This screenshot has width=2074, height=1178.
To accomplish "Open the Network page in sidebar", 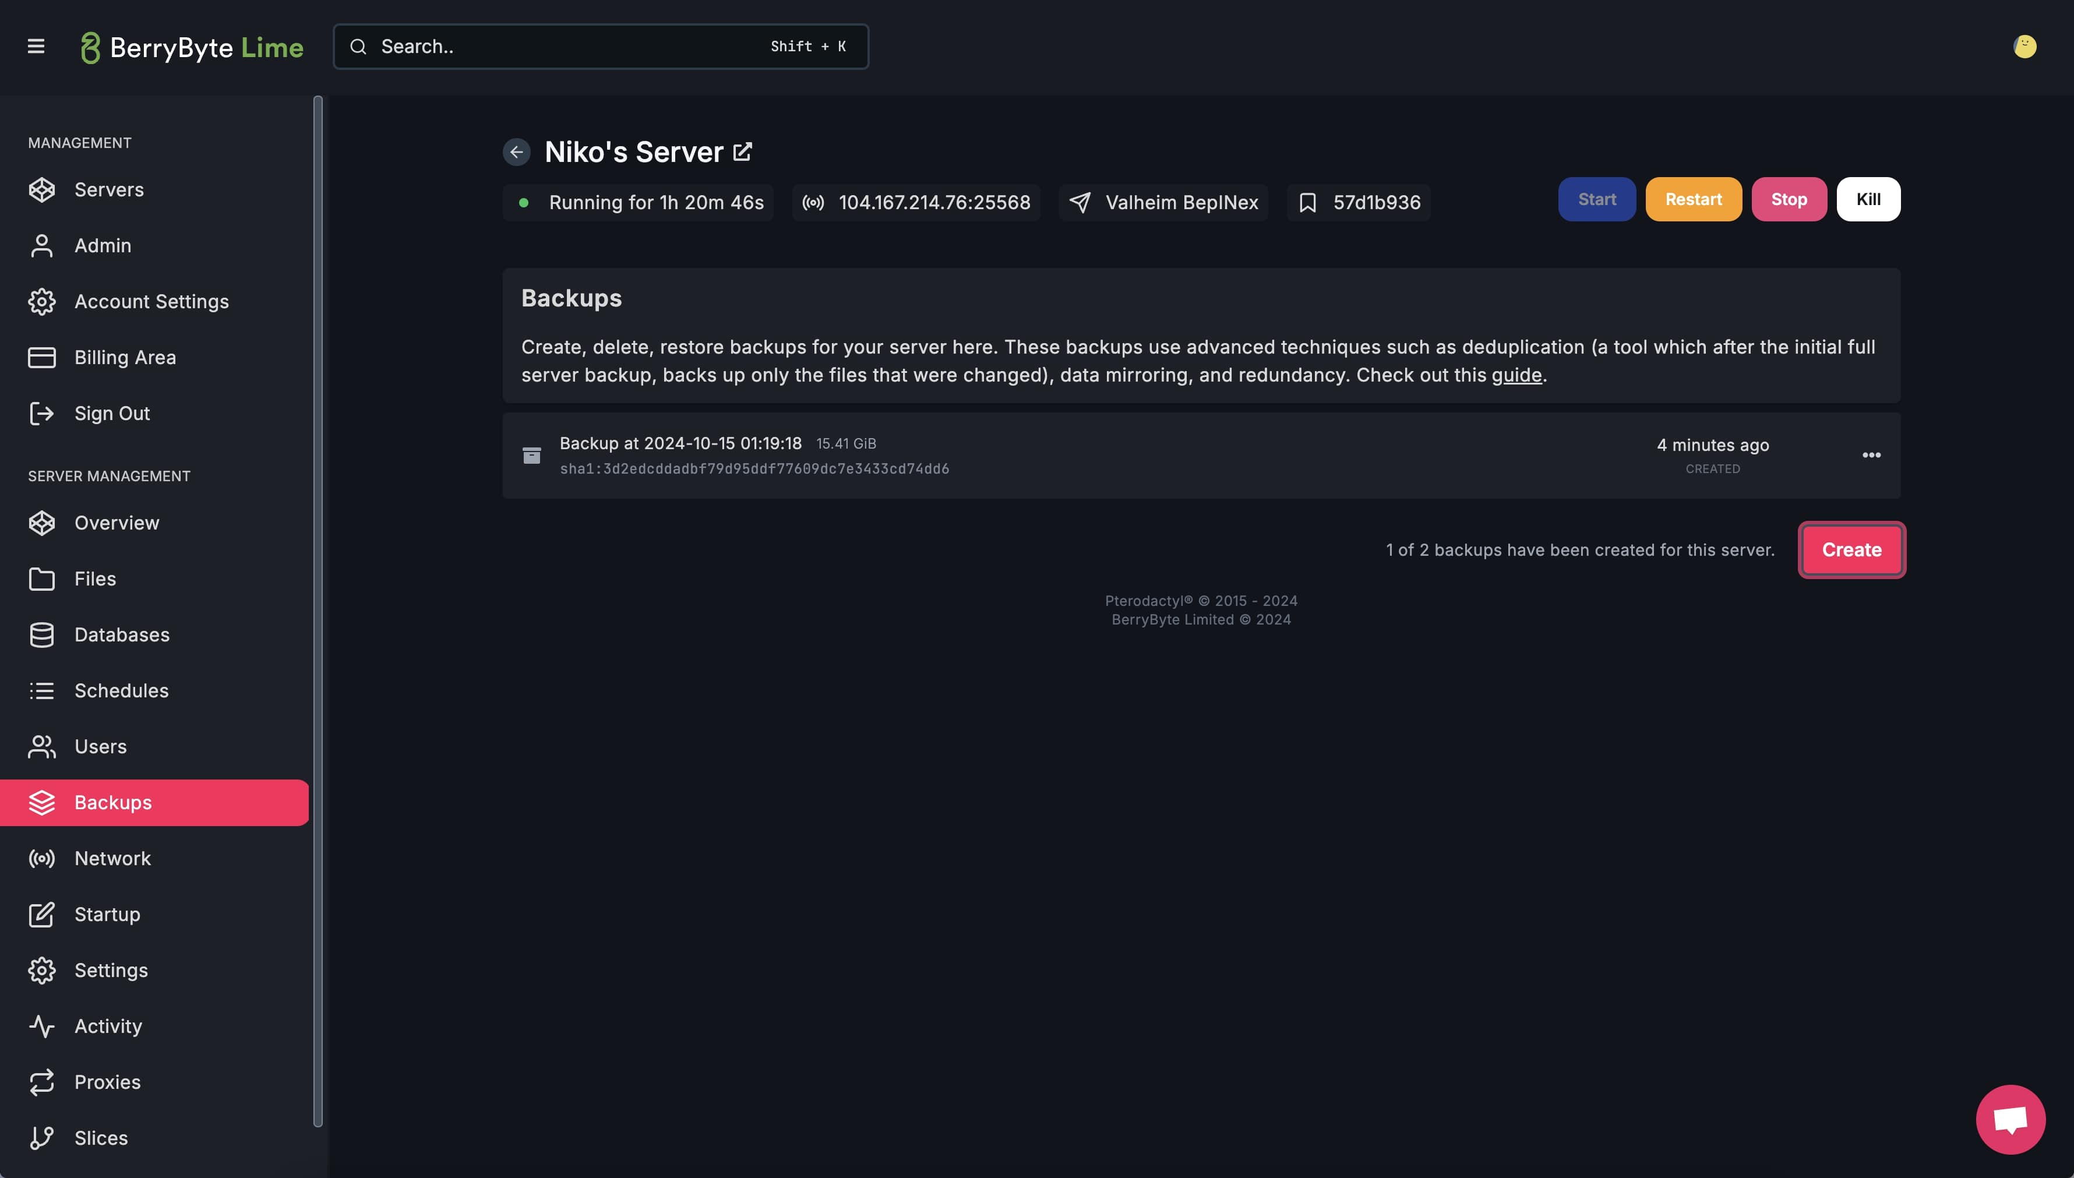I will pyautogui.click(x=112, y=858).
